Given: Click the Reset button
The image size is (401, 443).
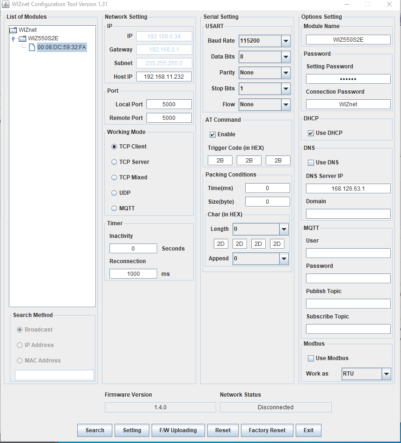Looking at the screenshot, I should [x=223, y=430].
